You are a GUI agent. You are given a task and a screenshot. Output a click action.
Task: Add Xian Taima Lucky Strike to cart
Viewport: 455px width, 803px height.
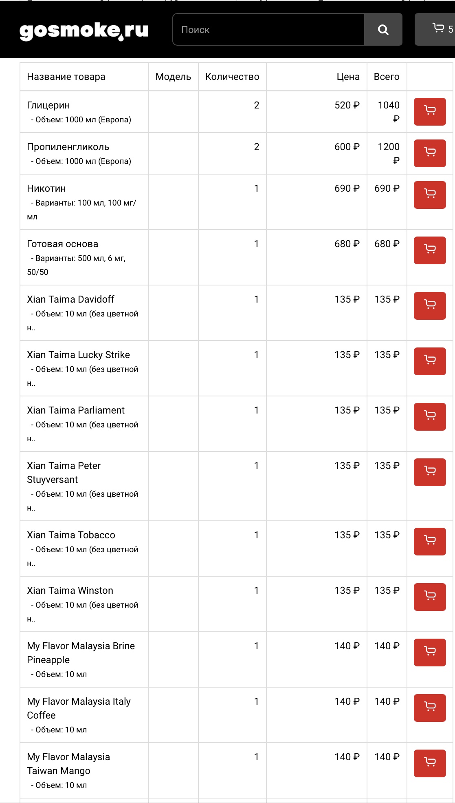(430, 361)
